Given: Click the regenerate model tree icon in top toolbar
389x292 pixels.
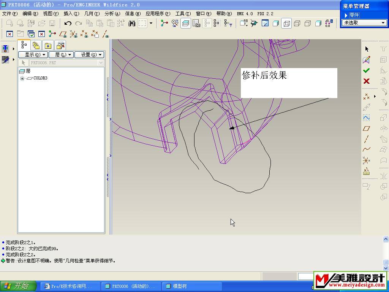Looking at the screenshot, I should [164, 24].
